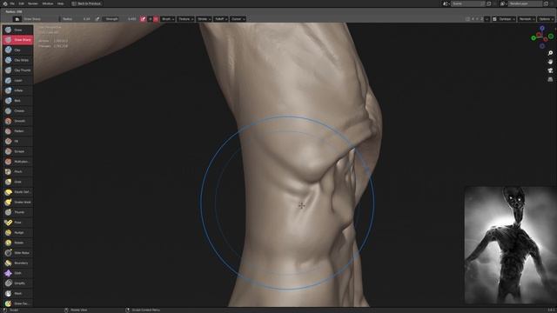Image resolution: width=557 pixels, height=313 pixels.
Task: Select the Cloth brush
Action: pyautogui.click(x=17, y=273)
